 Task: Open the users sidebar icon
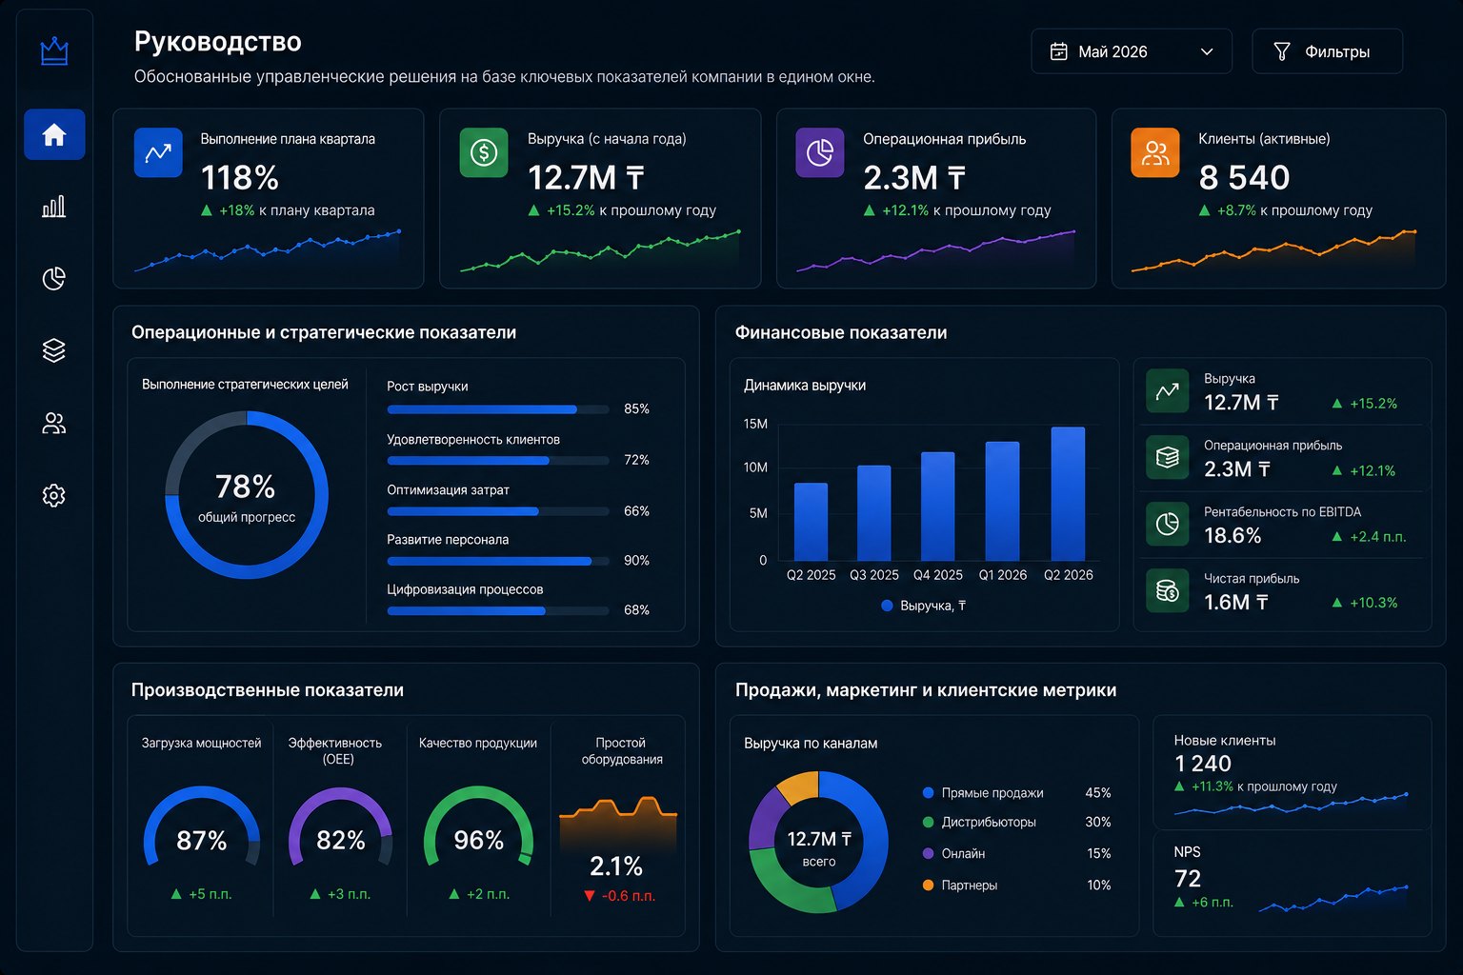tap(54, 423)
